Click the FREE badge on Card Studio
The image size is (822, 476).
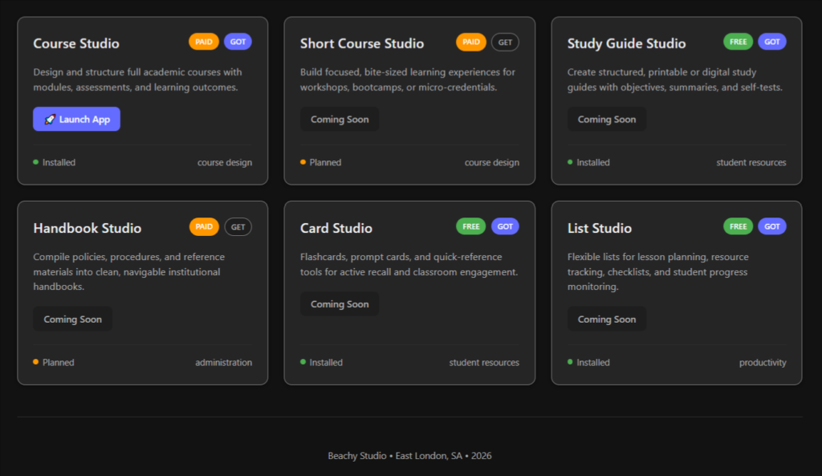[470, 227]
